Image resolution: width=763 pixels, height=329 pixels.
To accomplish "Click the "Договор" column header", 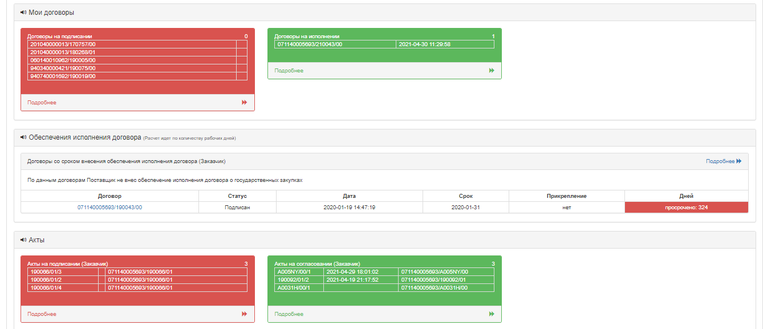I will [x=109, y=196].
